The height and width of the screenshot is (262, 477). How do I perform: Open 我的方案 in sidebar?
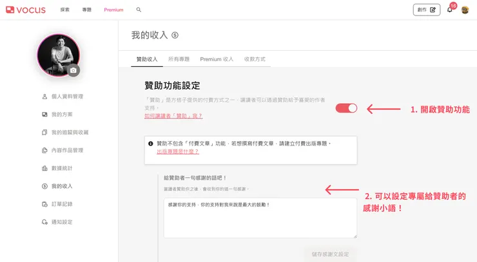click(62, 115)
